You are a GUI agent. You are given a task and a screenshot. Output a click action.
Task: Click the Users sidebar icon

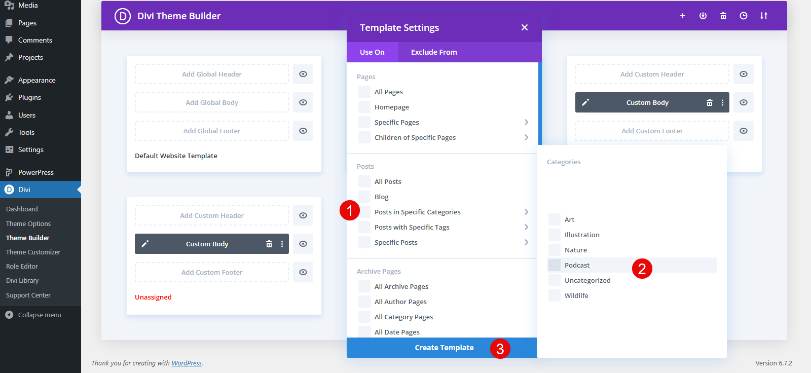[x=9, y=115]
